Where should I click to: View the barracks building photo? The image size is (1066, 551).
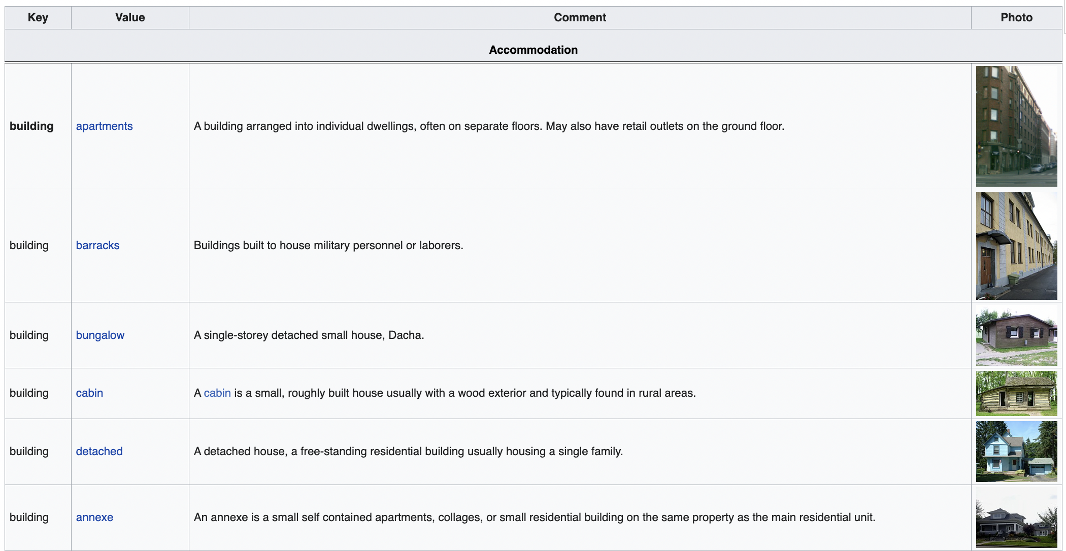tap(1016, 246)
